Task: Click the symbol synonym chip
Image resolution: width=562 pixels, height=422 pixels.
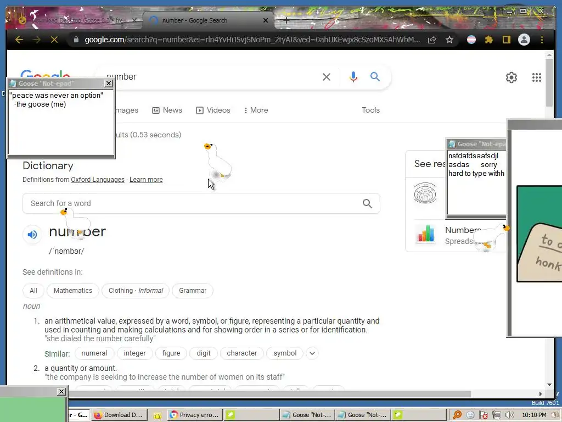Action: tap(285, 353)
